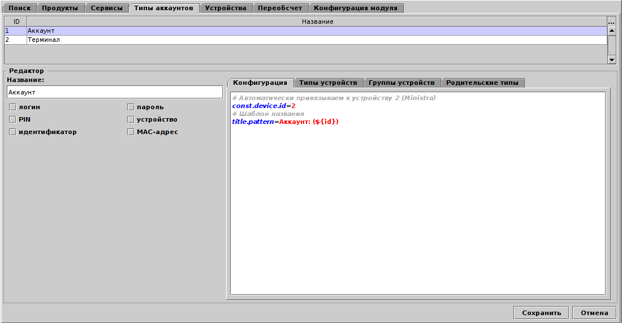Go to the Конфигурация модуля tab

tap(356, 8)
